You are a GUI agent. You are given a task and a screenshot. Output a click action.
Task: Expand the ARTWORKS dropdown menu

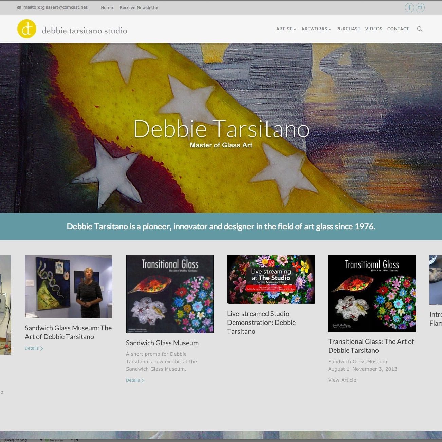point(316,29)
